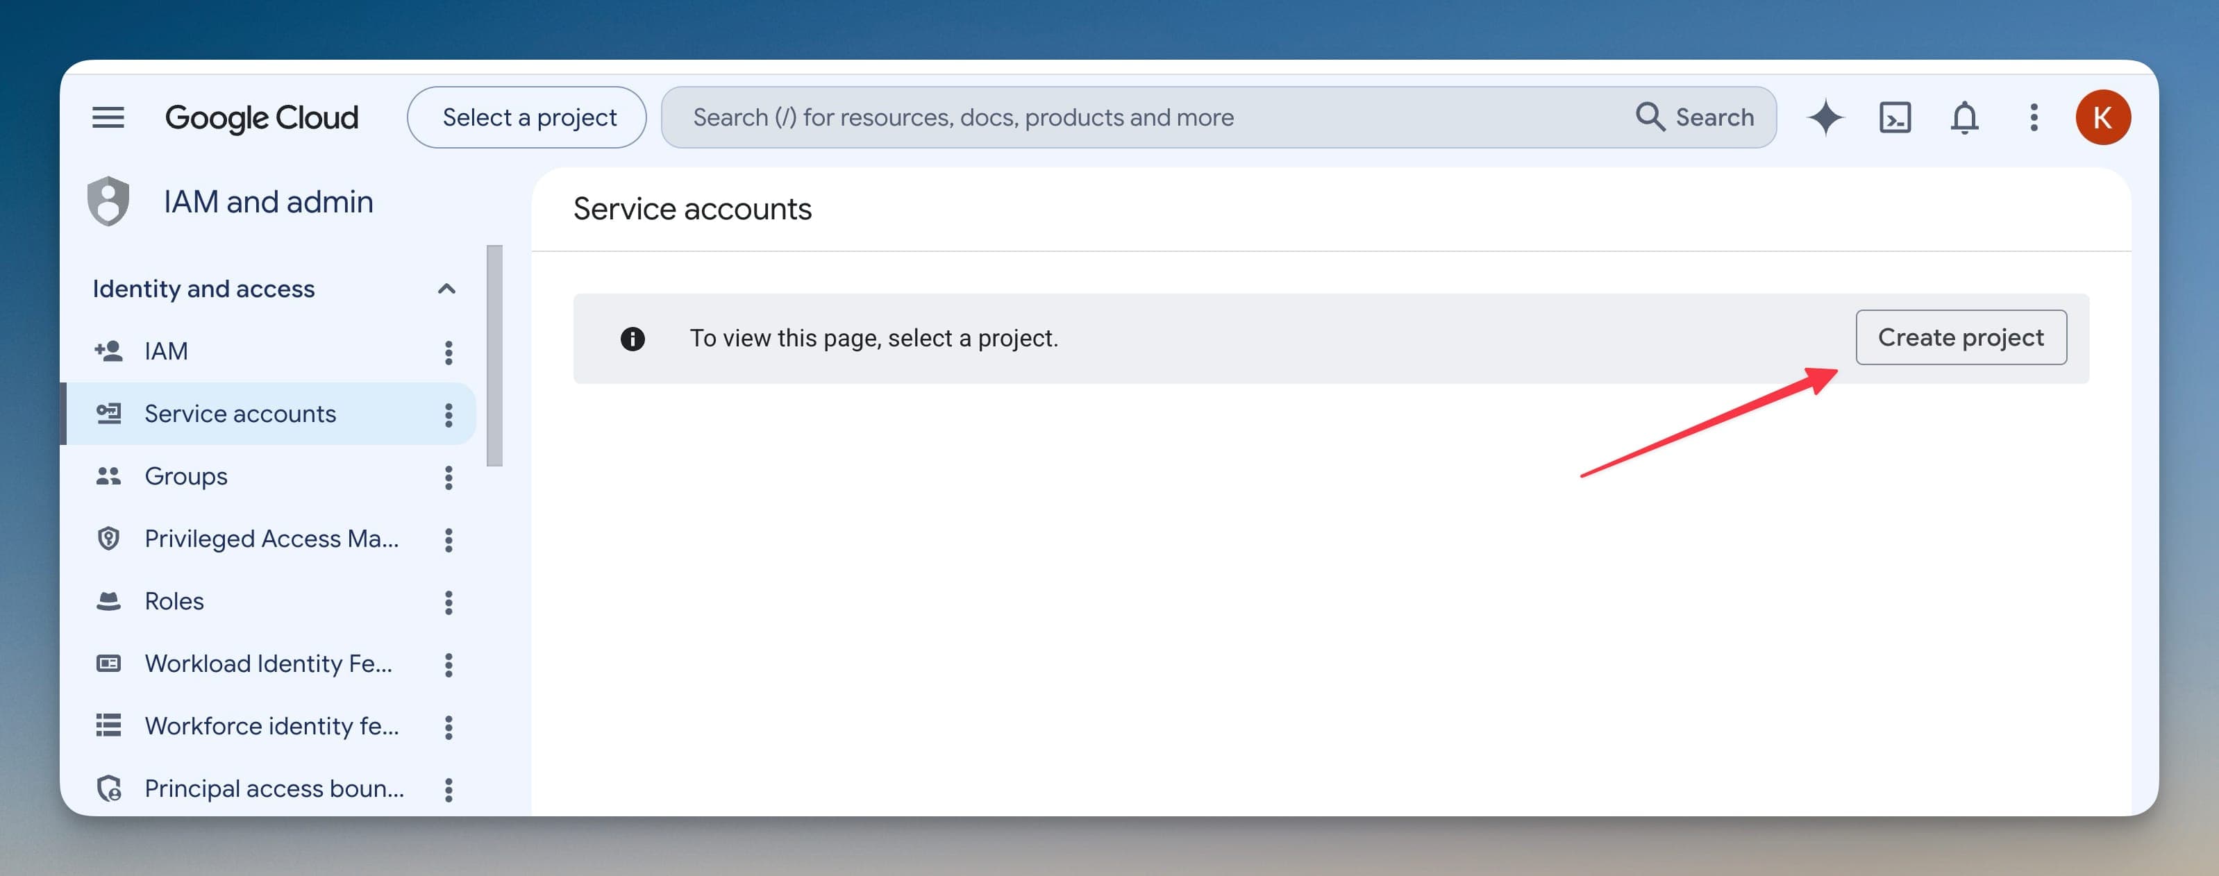Click the Privileged Access Manager shield icon
The height and width of the screenshot is (876, 2219).
(x=108, y=539)
